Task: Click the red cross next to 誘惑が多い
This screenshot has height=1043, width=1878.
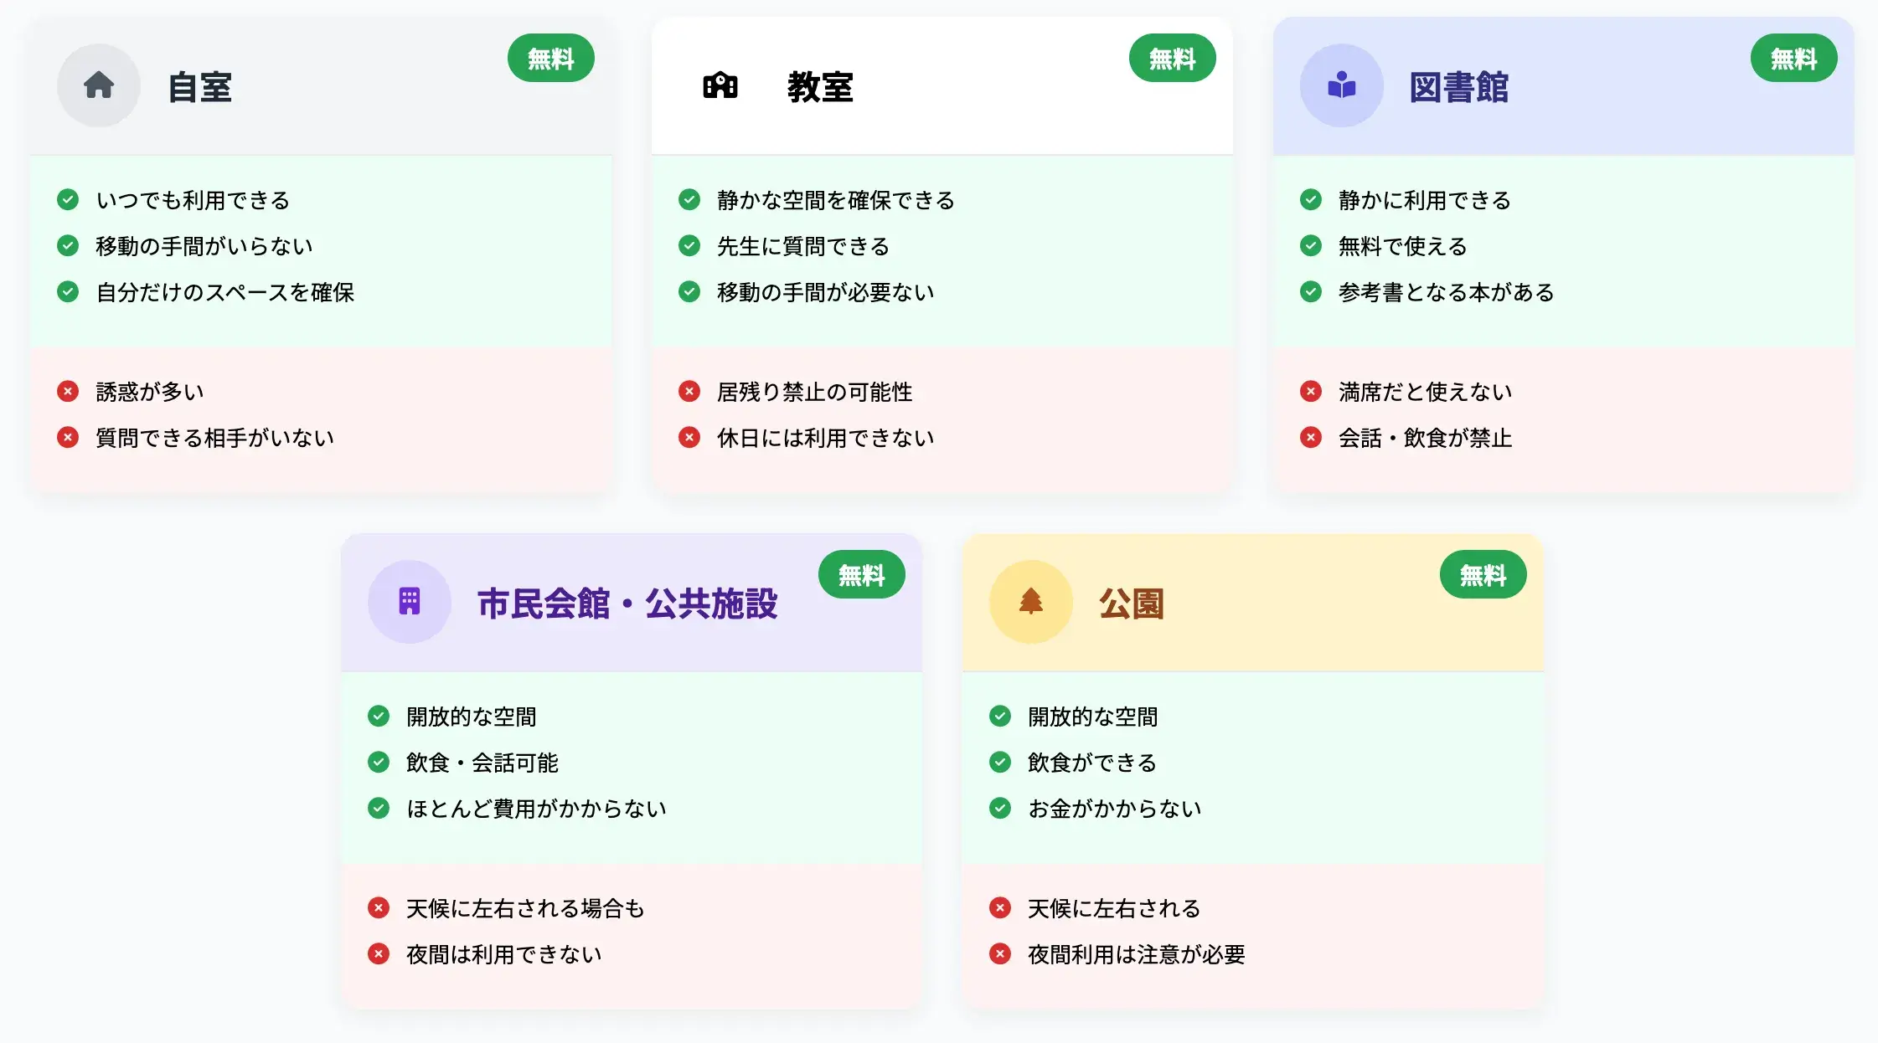Action: coord(68,391)
